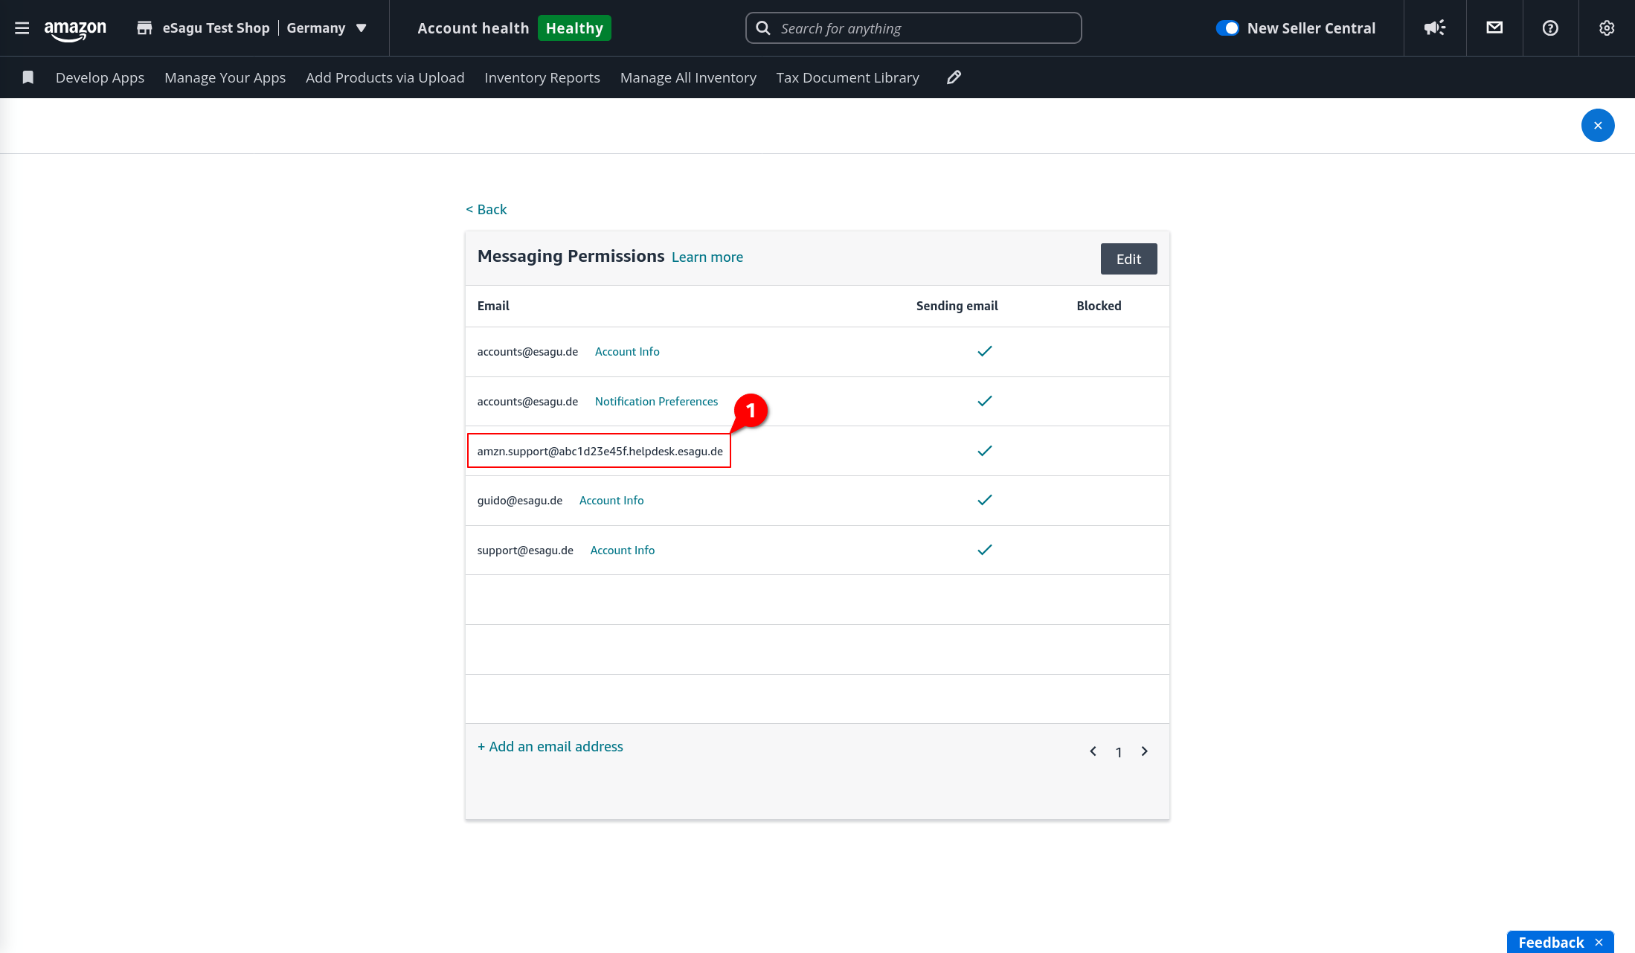Select the amzn.support helpdesk email address
The height and width of the screenshot is (953, 1635).
pyautogui.click(x=600, y=452)
